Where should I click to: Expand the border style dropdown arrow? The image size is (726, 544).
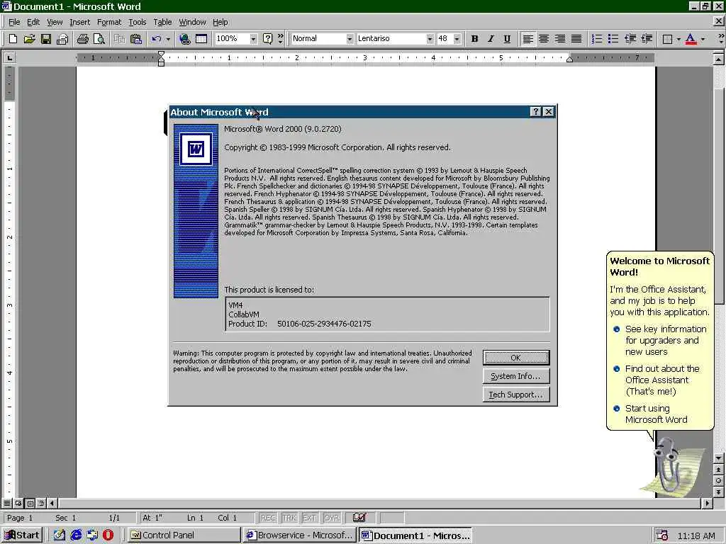point(678,39)
